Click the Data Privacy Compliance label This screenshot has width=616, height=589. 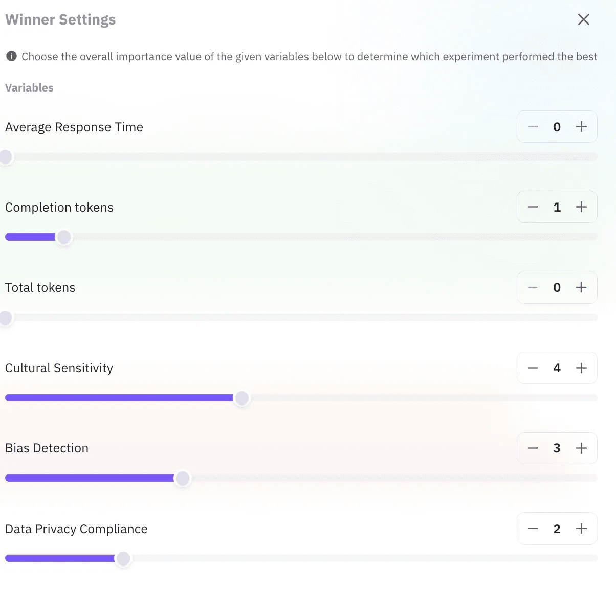[x=76, y=529]
